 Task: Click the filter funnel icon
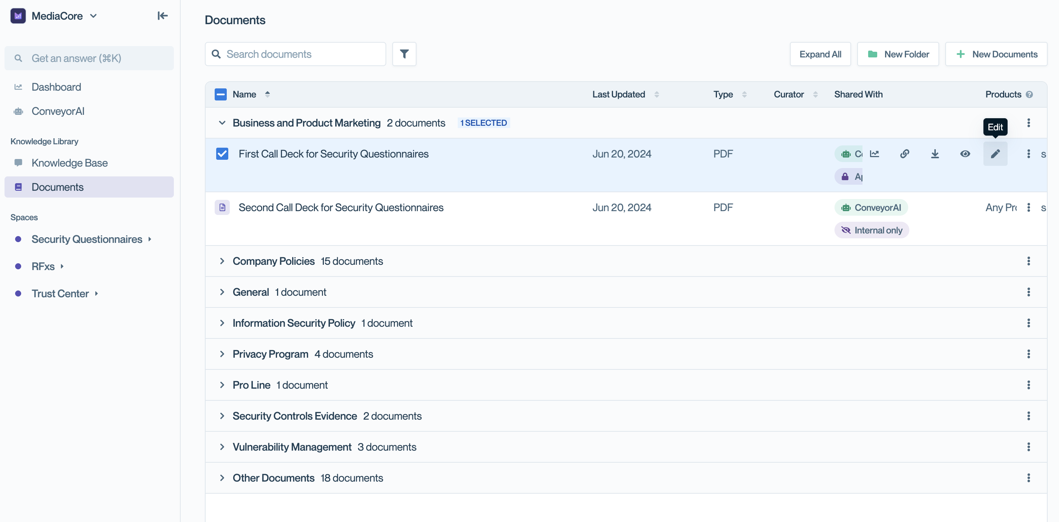[x=404, y=54]
